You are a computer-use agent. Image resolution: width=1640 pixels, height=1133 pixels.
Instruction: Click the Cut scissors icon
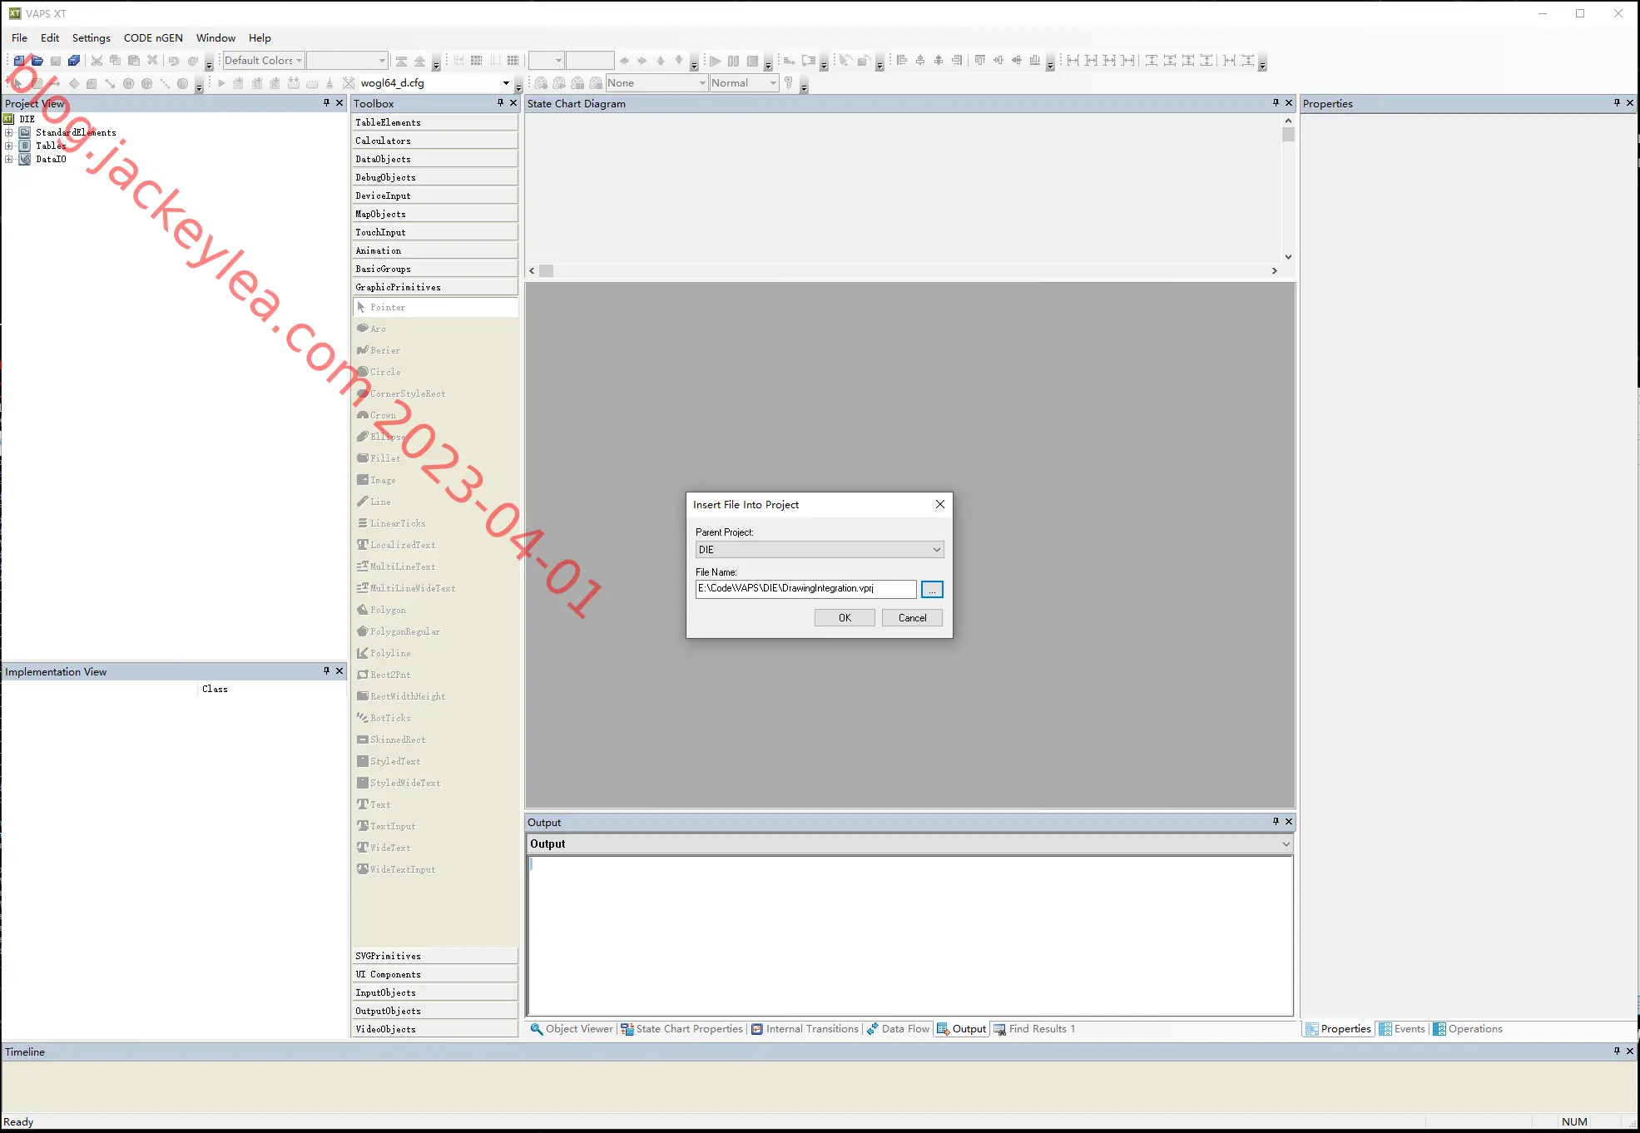[97, 61]
